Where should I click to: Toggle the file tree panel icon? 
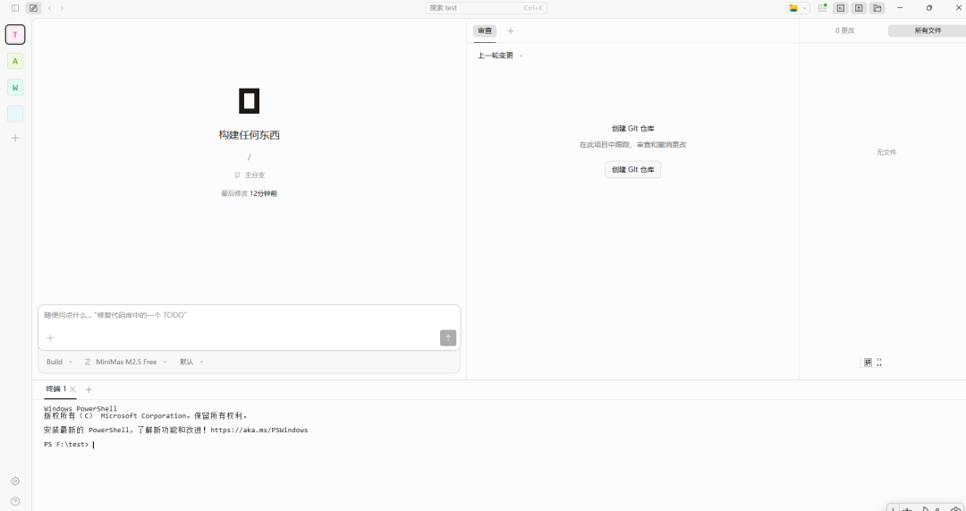click(877, 8)
